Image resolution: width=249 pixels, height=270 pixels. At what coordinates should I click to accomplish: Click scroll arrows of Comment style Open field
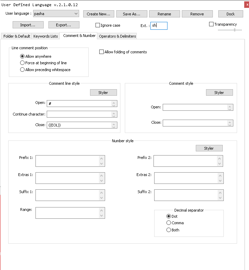coord(230,107)
